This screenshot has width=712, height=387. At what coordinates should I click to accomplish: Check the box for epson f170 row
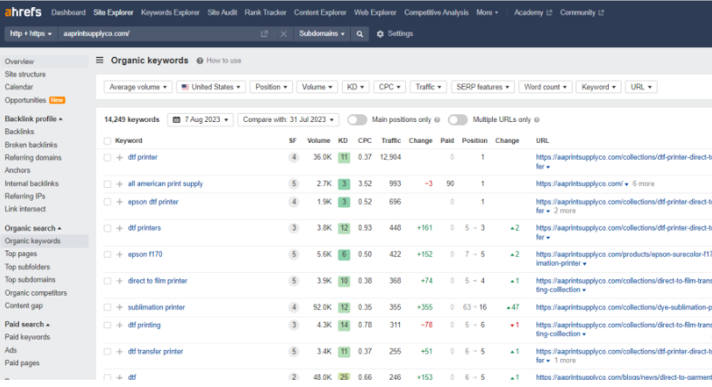pos(108,255)
